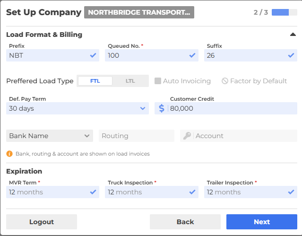Collapse the Load Format & Billing section
This screenshot has width=302, height=236.
[x=293, y=35]
